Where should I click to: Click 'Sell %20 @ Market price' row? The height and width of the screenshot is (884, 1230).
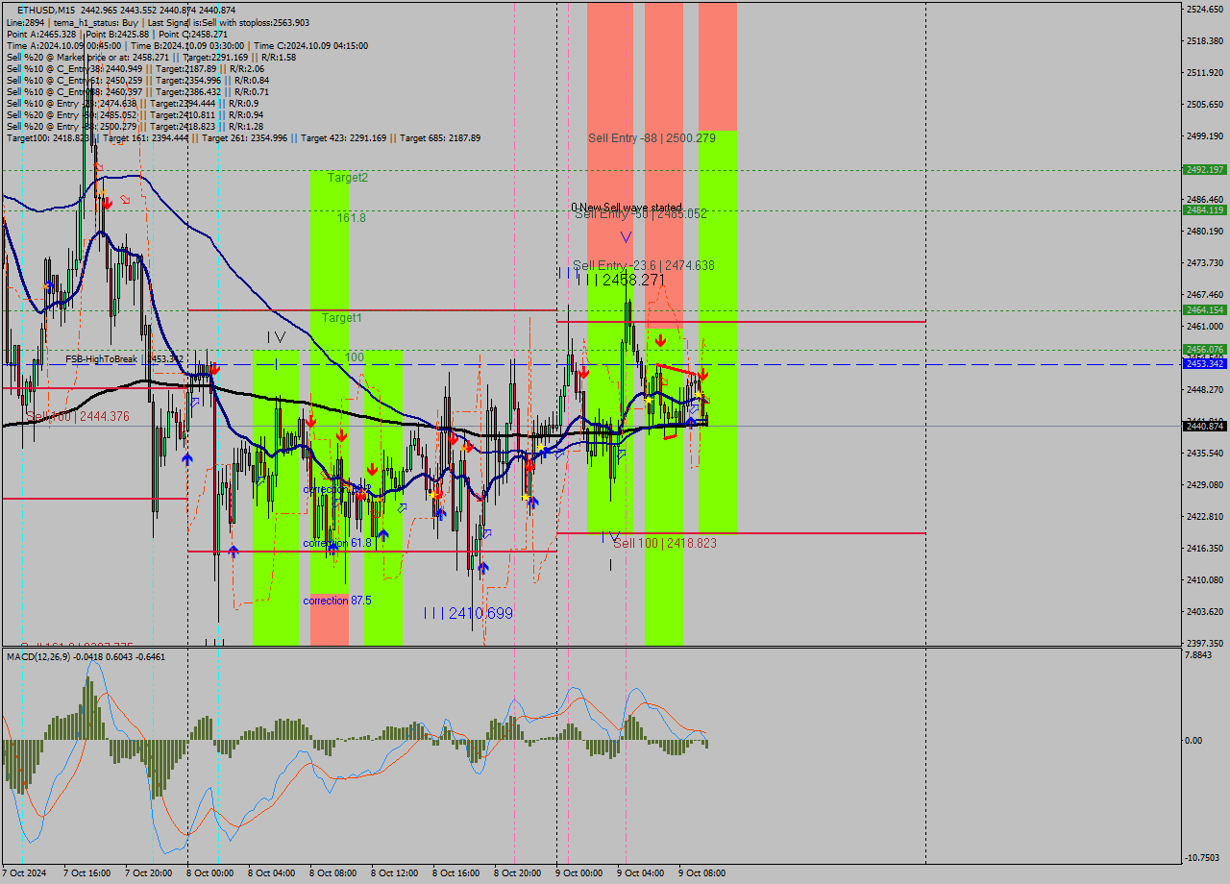pyautogui.click(x=151, y=57)
